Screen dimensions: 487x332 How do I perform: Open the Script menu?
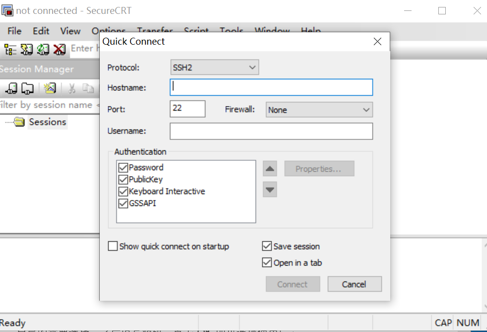(x=196, y=31)
